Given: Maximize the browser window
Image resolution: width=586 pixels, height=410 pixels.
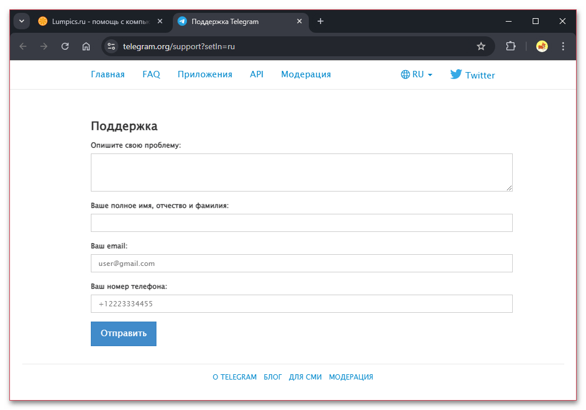Looking at the screenshot, I should [536, 21].
